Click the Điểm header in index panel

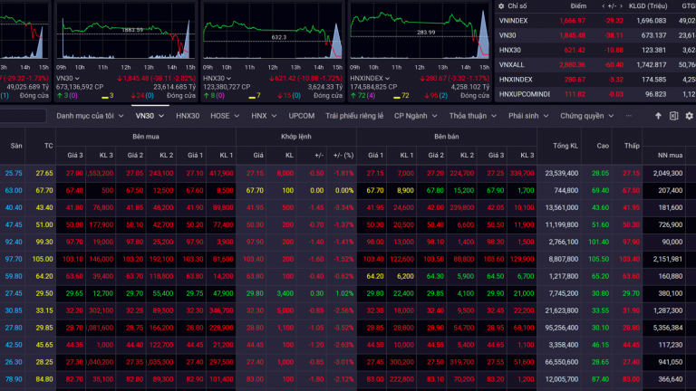pyautogui.click(x=578, y=6)
